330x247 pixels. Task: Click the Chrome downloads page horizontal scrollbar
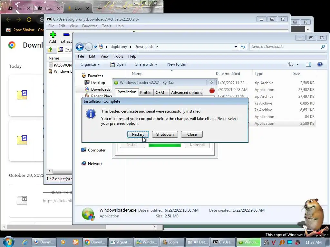(x=56, y=227)
